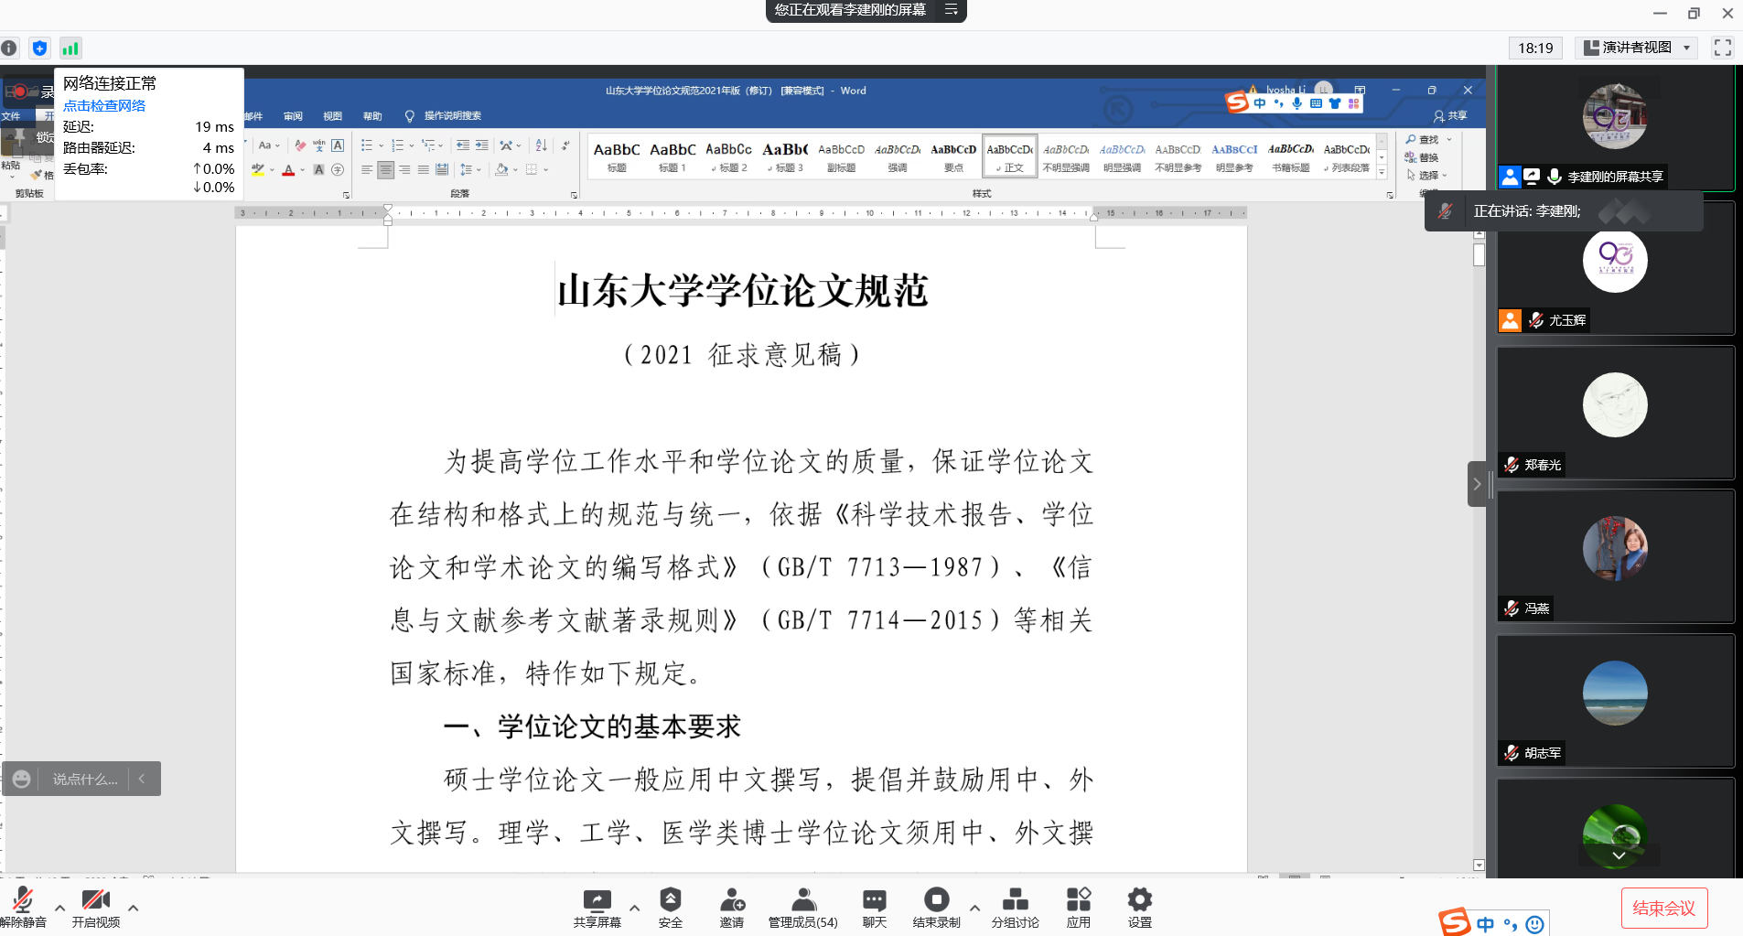Expand the 演讲者视图 view dropdown
Viewport: 1743px width, 936px height.
click(x=1686, y=48)
